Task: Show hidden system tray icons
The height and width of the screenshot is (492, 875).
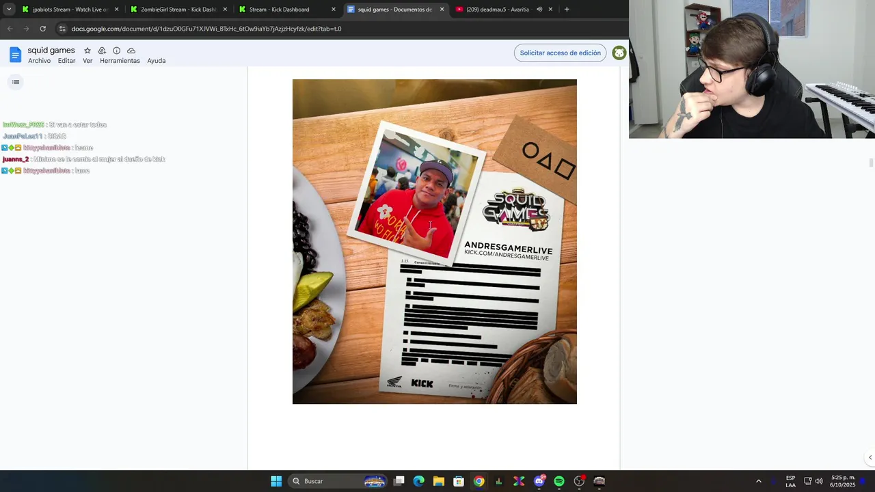Action: pyautogui.click(x=758, y=481)
